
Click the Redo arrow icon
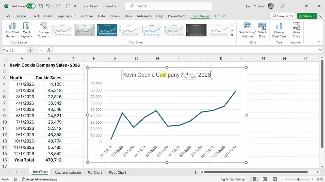(x=58, y=6)
